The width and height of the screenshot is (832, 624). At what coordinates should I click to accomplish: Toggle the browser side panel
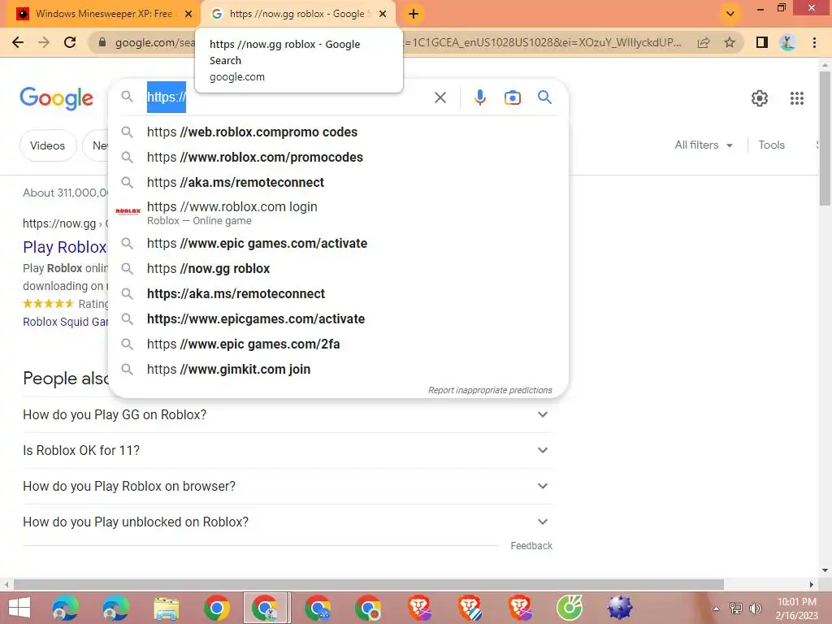click(x=762, y=42)
